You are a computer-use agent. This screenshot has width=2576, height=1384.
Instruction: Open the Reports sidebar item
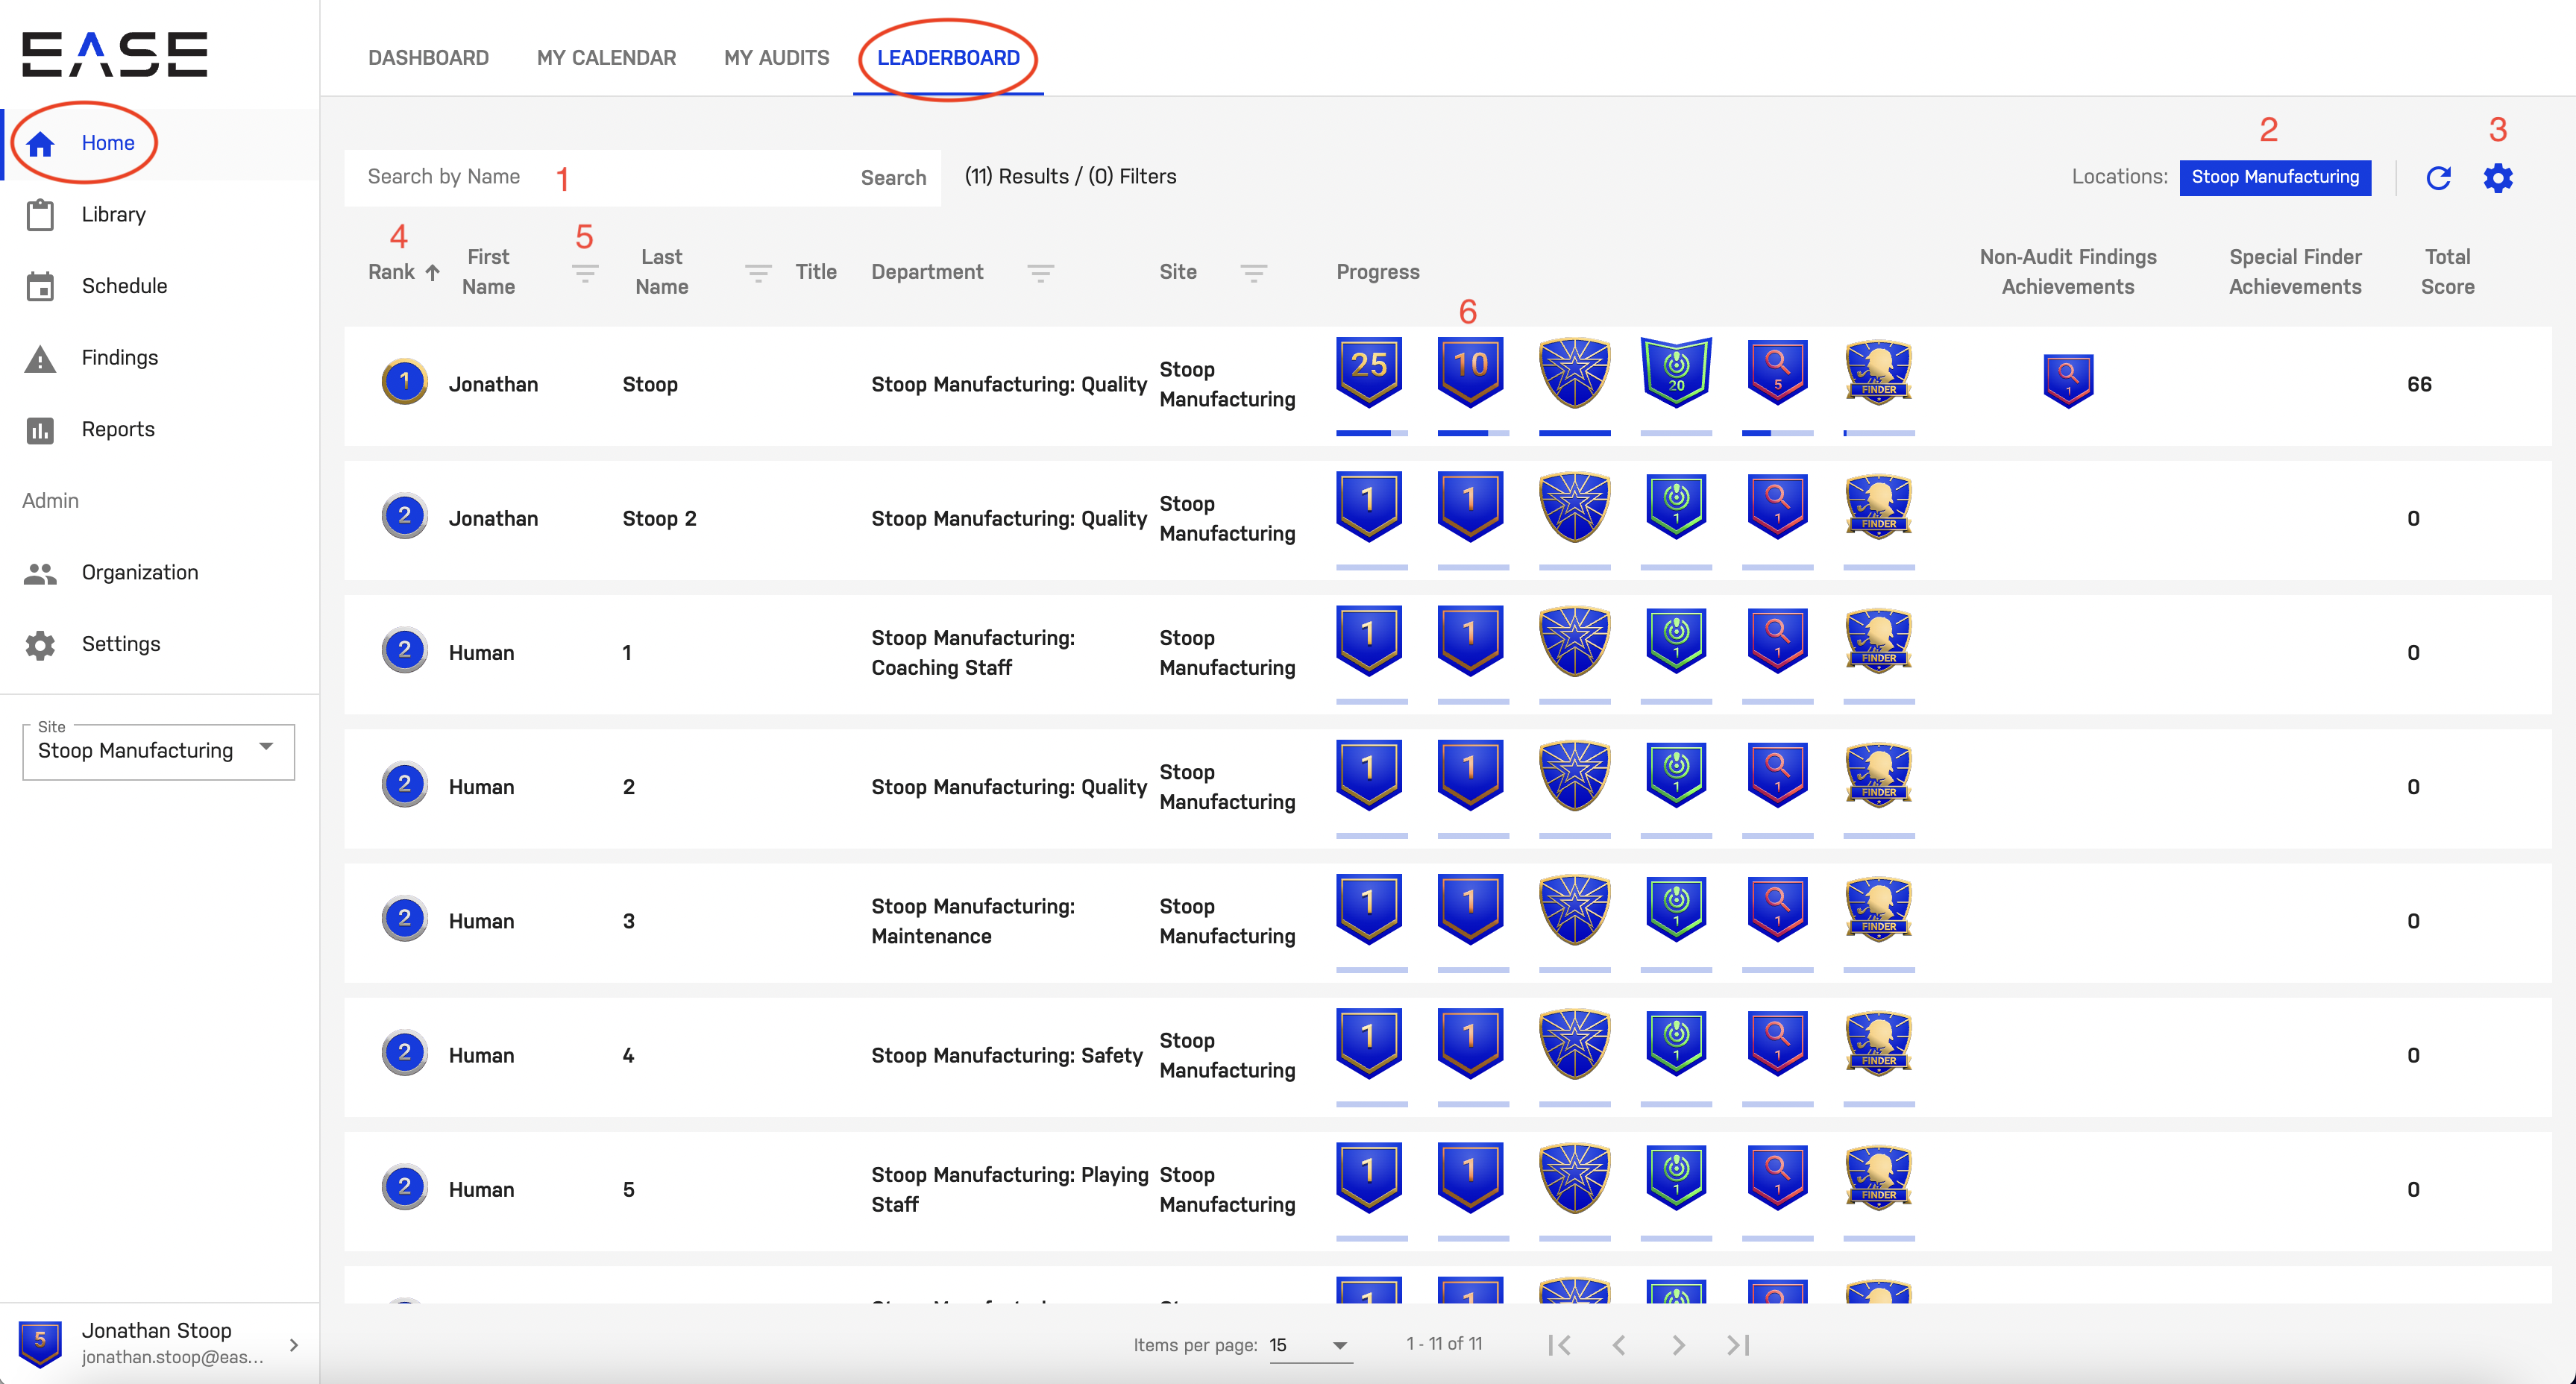point(118,429)
